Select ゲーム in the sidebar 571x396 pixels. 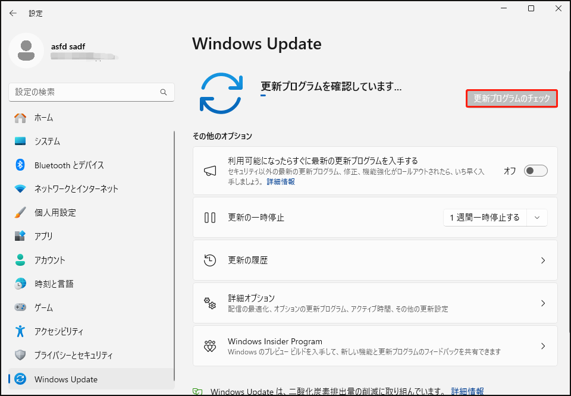click(x=91, y=307)
